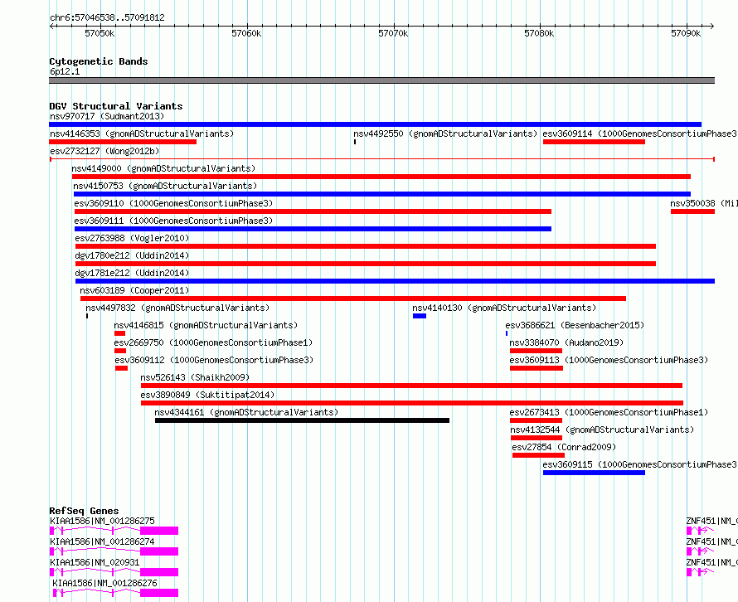Click esv3609111 1000Genomes variant label

(x=173, y=221)
